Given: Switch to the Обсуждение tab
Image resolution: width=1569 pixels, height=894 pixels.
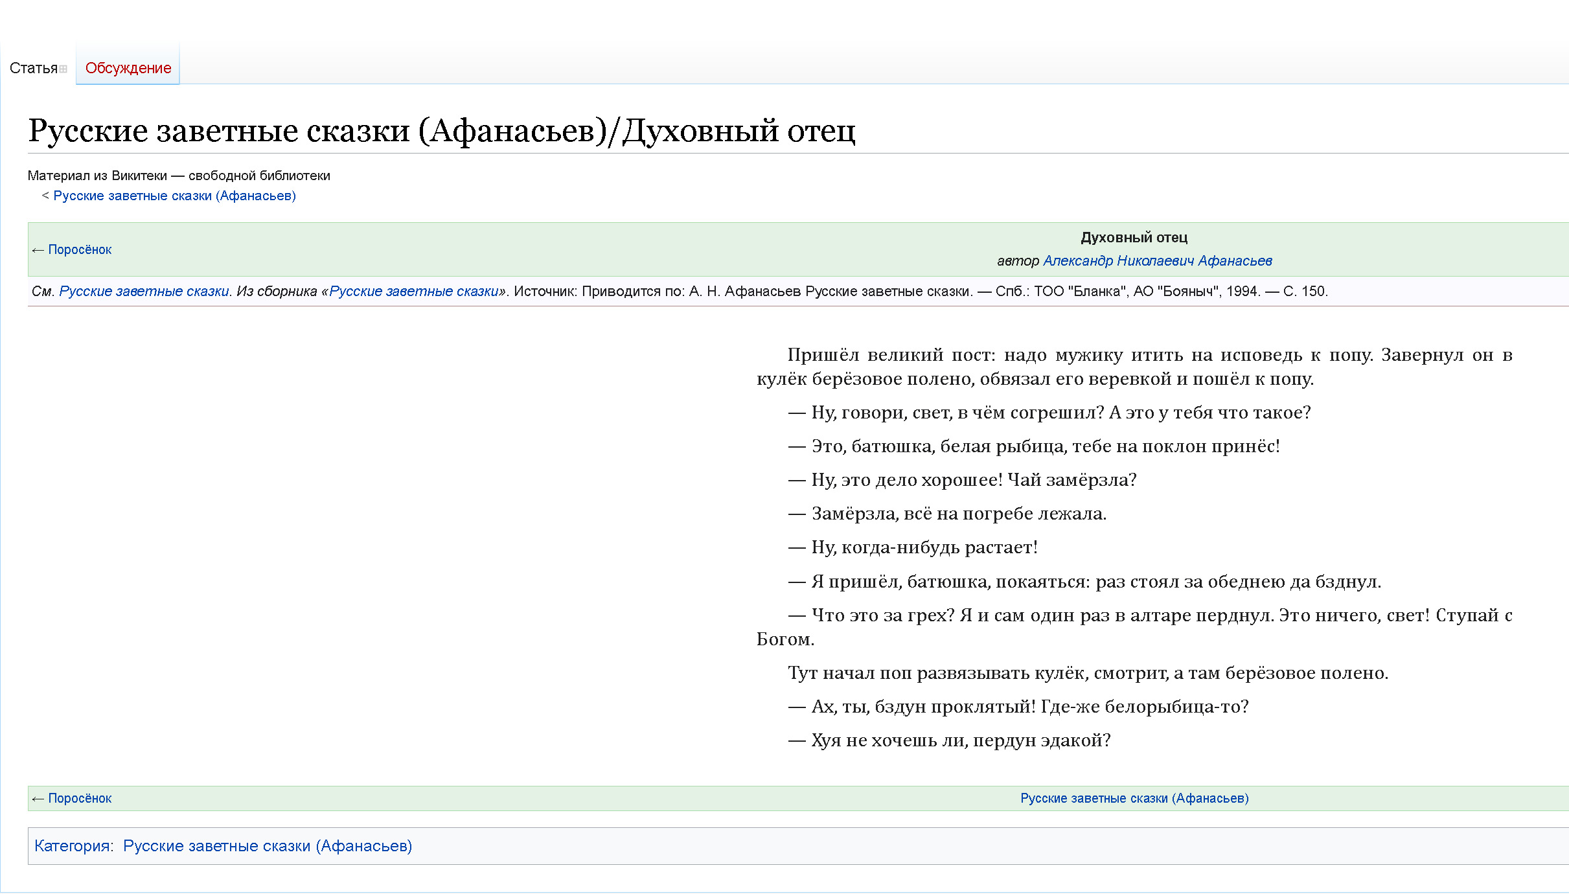Looking at the screenshot, I should pyautogui.click(x=128, y=68).
